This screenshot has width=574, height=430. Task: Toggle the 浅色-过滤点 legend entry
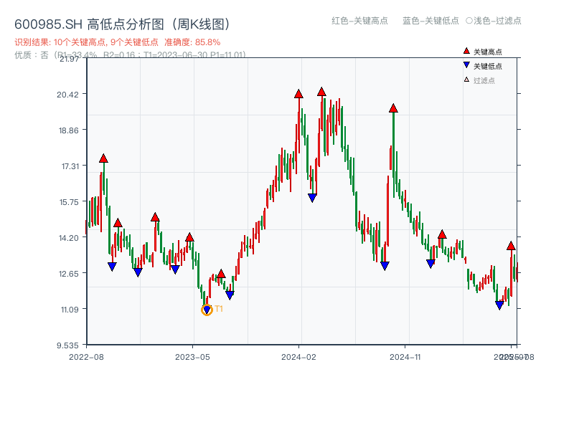pos(495,21)
